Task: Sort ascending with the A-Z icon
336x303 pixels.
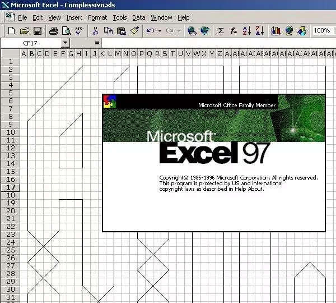Action: [246, 31]
